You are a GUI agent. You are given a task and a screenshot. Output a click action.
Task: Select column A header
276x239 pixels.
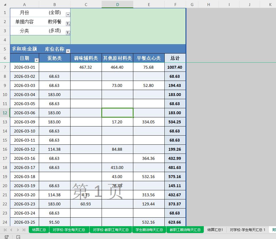point(25,5)
